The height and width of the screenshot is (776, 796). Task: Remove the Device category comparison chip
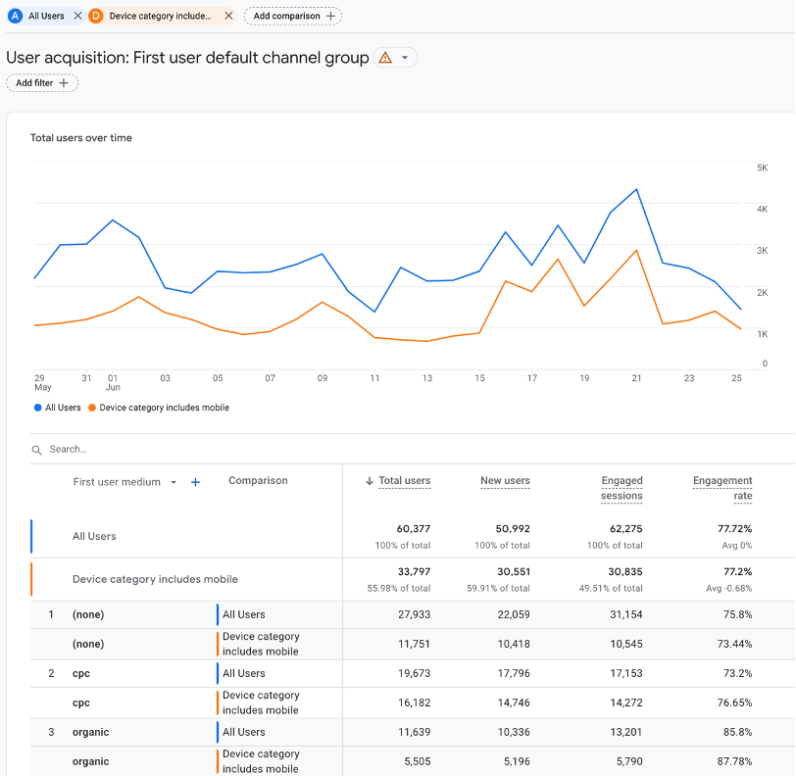[229, 16]
